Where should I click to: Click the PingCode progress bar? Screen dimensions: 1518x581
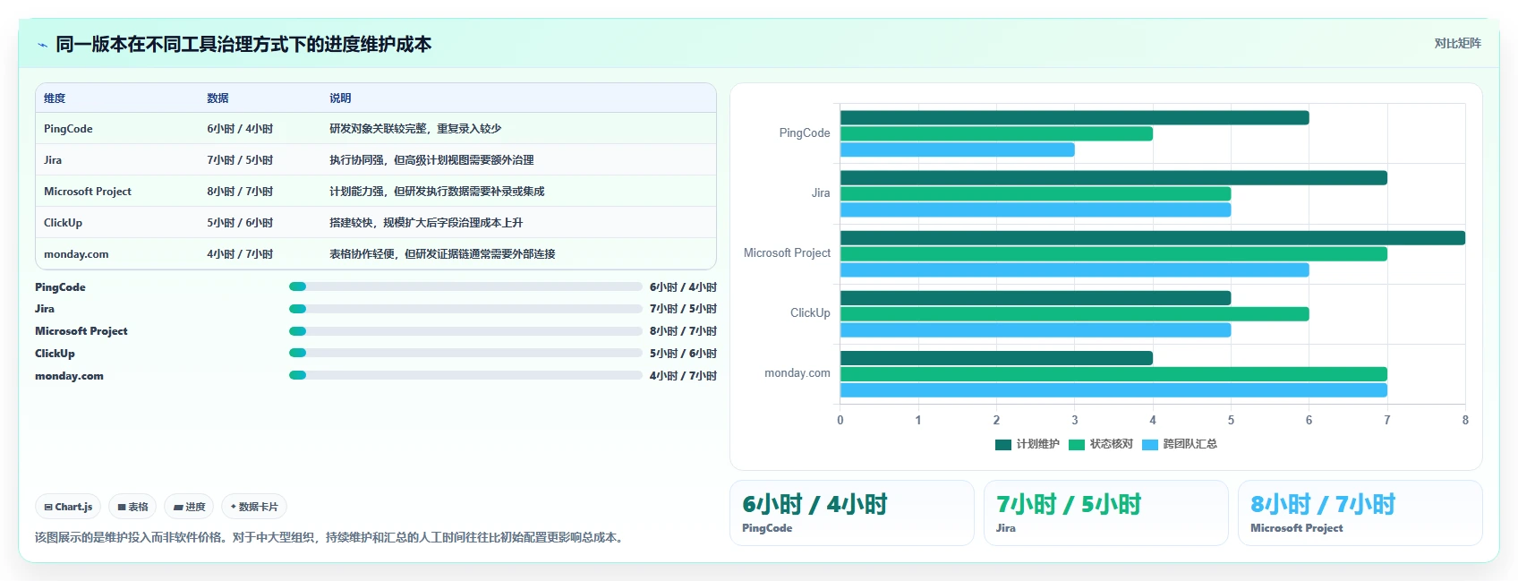[465, 286]
